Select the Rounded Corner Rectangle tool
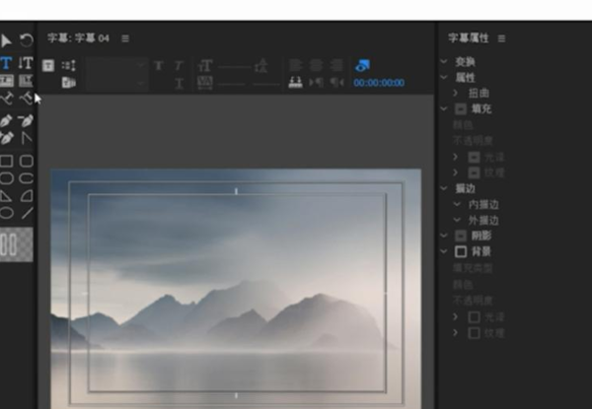The height and width of the screenshot is (409, 592). coord(26,161)
